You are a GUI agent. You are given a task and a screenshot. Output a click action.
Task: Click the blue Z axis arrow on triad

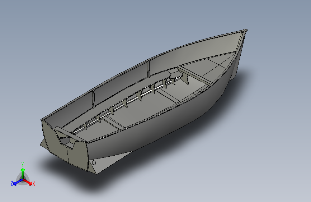tap(18, 182)
